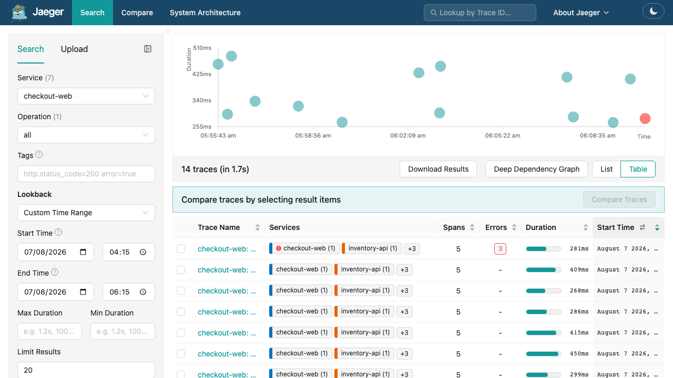Click the Max Duration input field
673x378 pixels.
pyautogui.click(x=50, y=331)
